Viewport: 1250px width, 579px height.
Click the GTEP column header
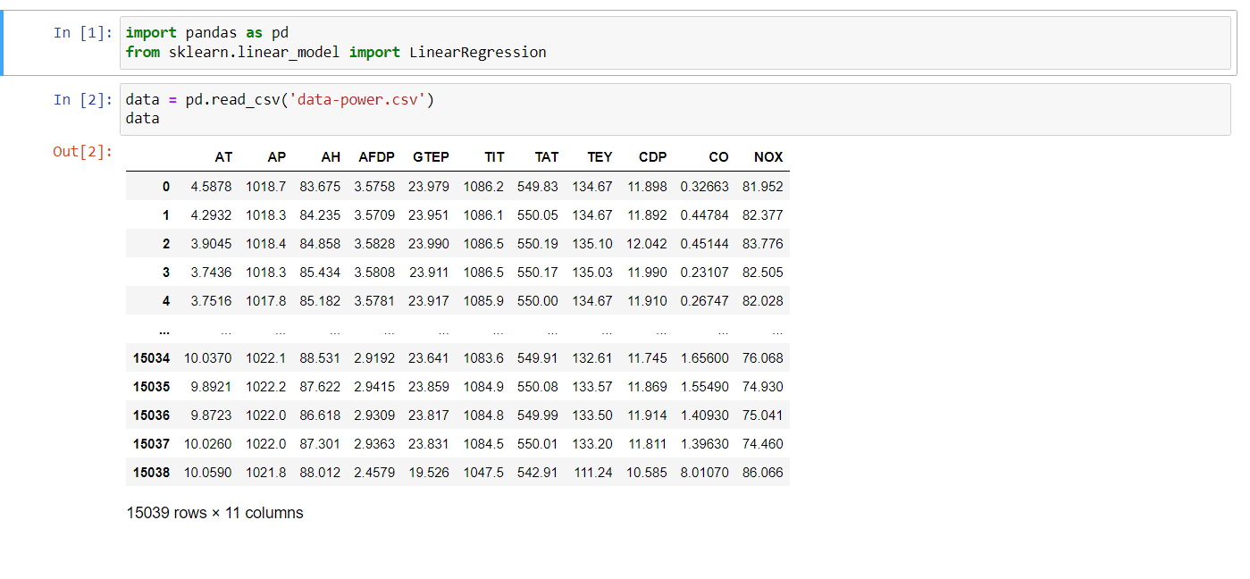(431, 157)
